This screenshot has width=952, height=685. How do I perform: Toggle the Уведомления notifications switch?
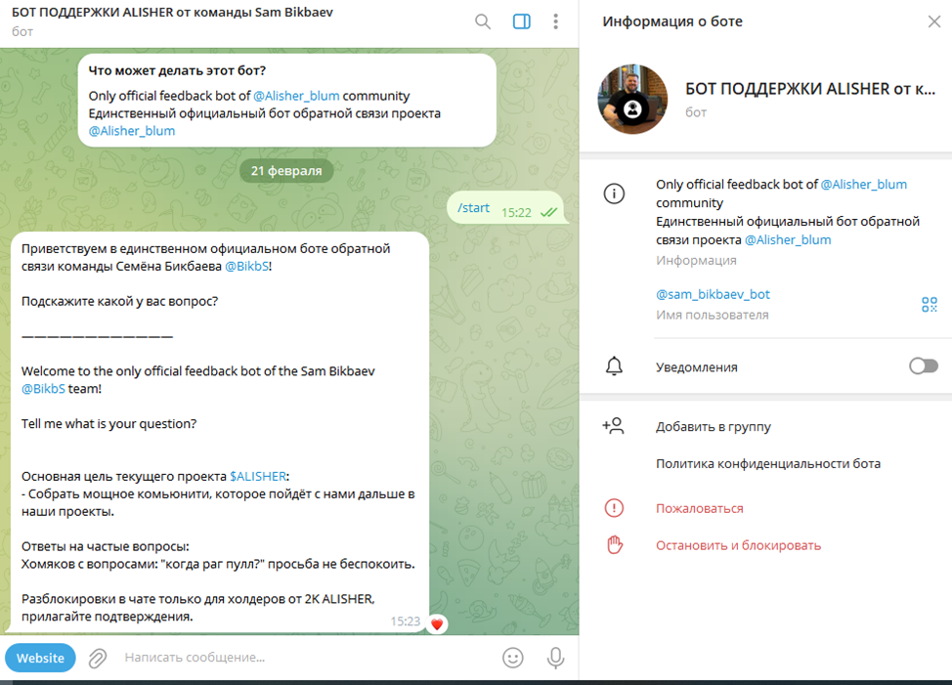(x=924, y=366)
